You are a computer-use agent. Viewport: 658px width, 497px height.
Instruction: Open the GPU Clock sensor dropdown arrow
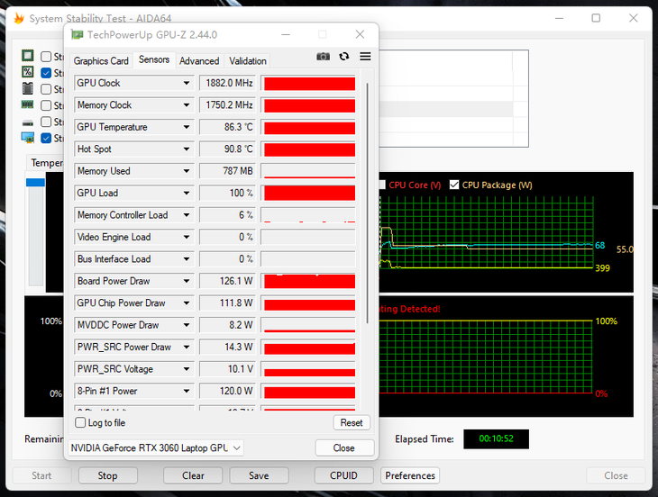pyautogui.click(x=187, y=84)
